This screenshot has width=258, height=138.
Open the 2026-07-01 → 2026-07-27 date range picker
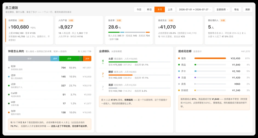tap(195, 10)
